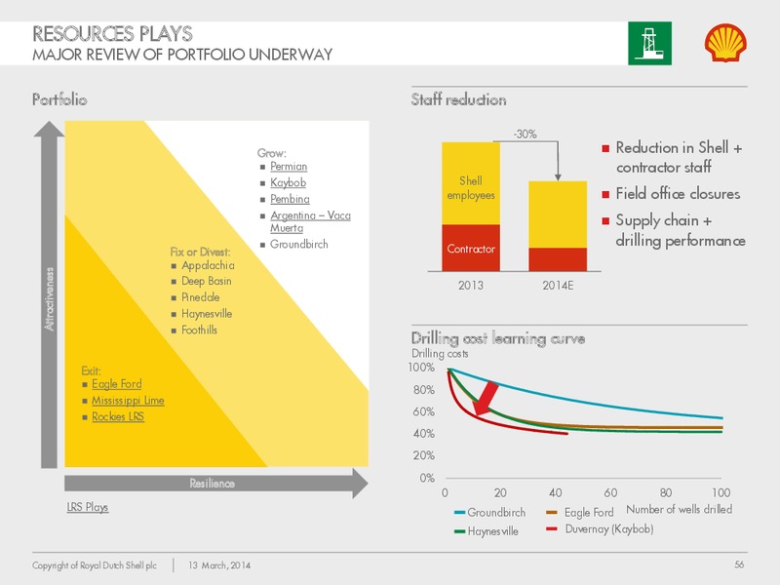Click the Groundbirch legend label
The image size is (780, 585).
click(496, 513)
